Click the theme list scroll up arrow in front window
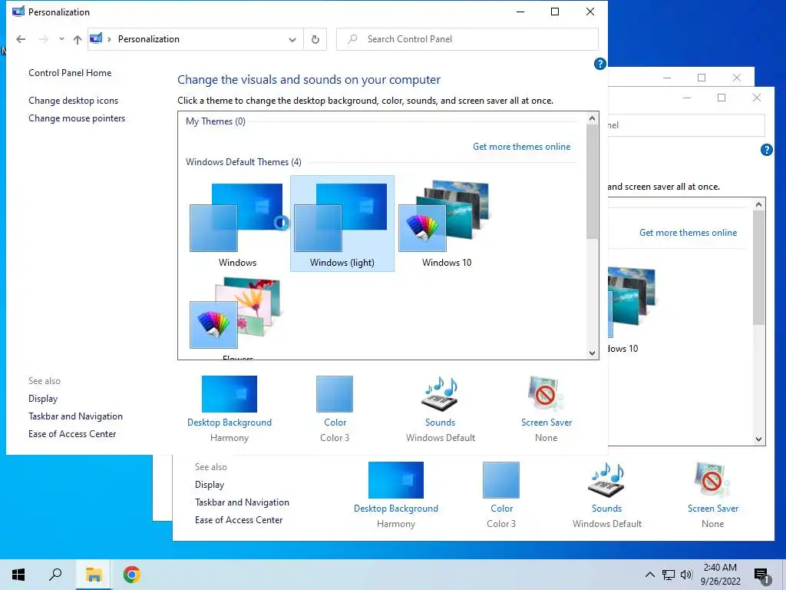Viewport: 786px width, 590px height. [592, 118]
